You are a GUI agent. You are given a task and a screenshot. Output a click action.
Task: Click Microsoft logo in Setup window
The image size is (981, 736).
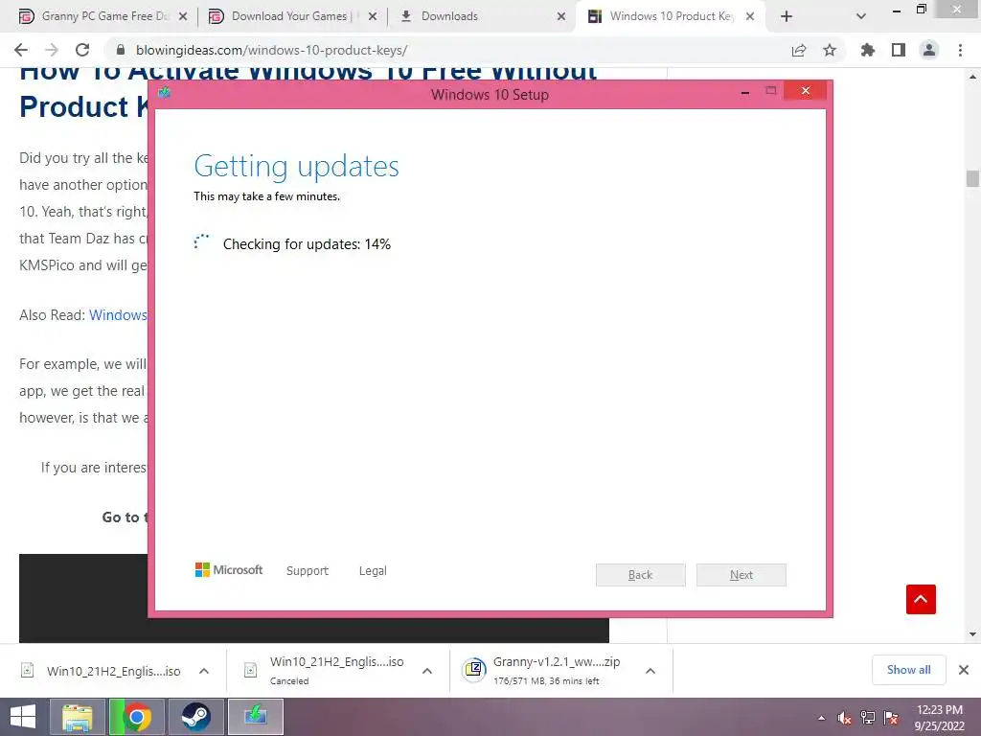(x=229, y=570)
